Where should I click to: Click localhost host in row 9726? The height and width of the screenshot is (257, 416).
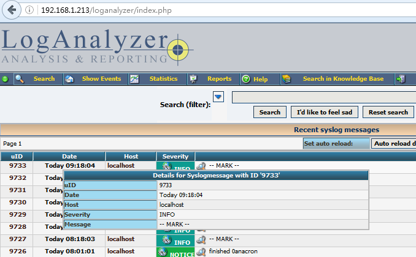click(x=121, y=251)
